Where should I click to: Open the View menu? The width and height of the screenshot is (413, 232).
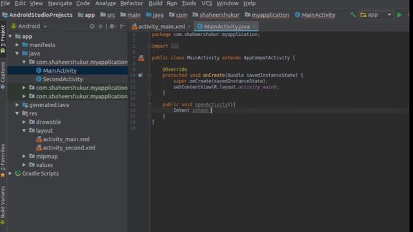[x=36, y=3]
